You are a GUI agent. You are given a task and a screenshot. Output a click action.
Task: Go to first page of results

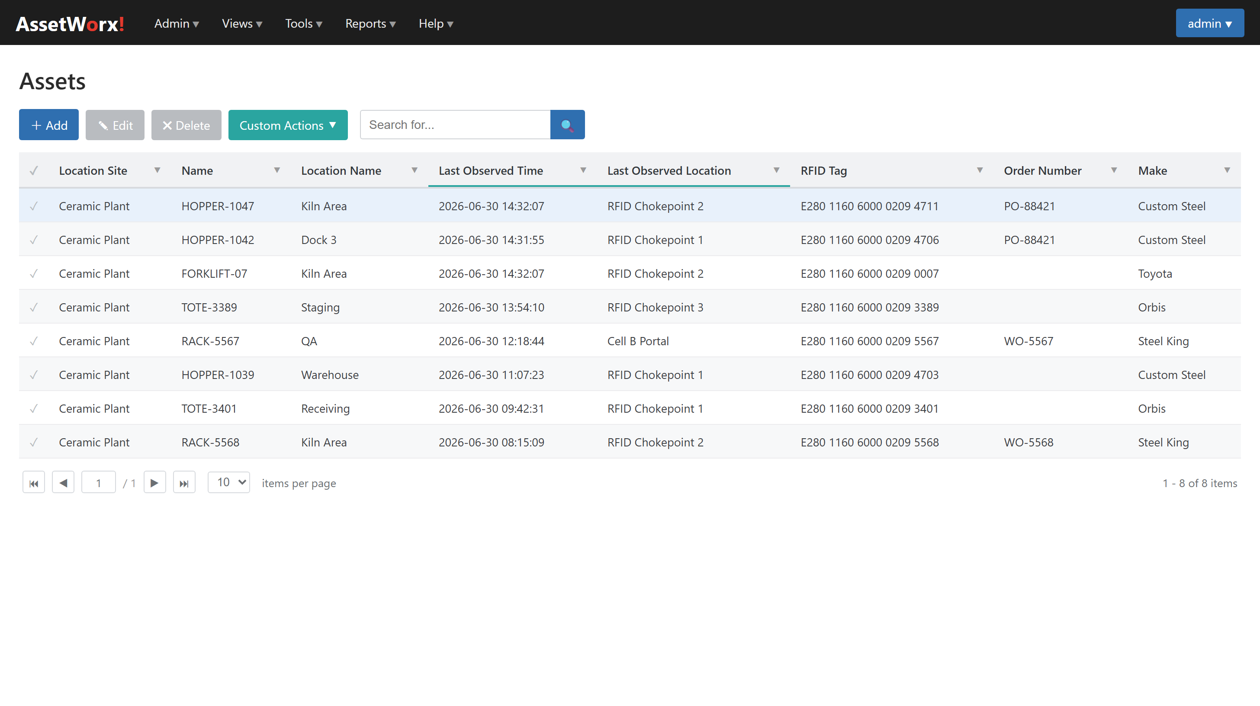click(x=34, y=483)
